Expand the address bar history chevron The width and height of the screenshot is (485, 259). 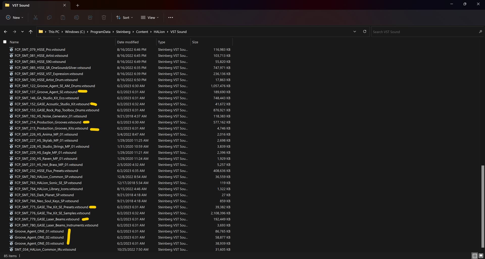(355, 32)
